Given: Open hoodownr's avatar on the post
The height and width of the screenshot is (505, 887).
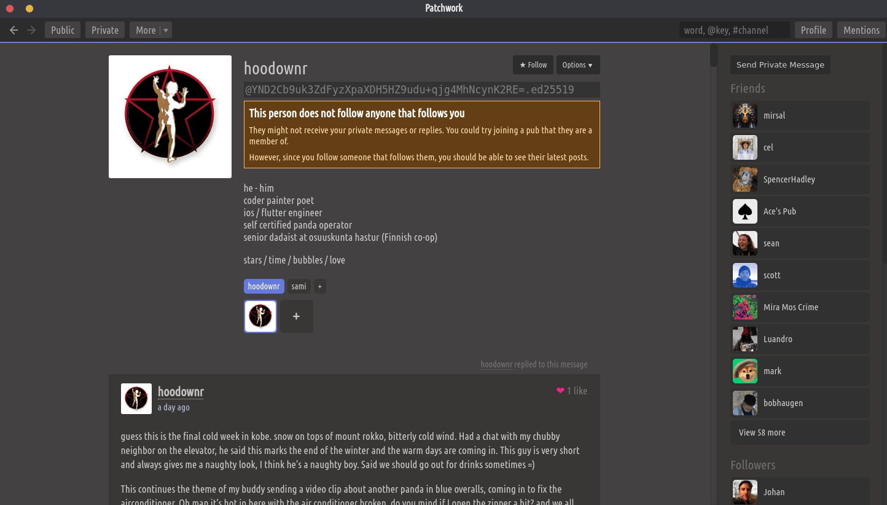Looking at the screenshot, I should tap(136, 399).
